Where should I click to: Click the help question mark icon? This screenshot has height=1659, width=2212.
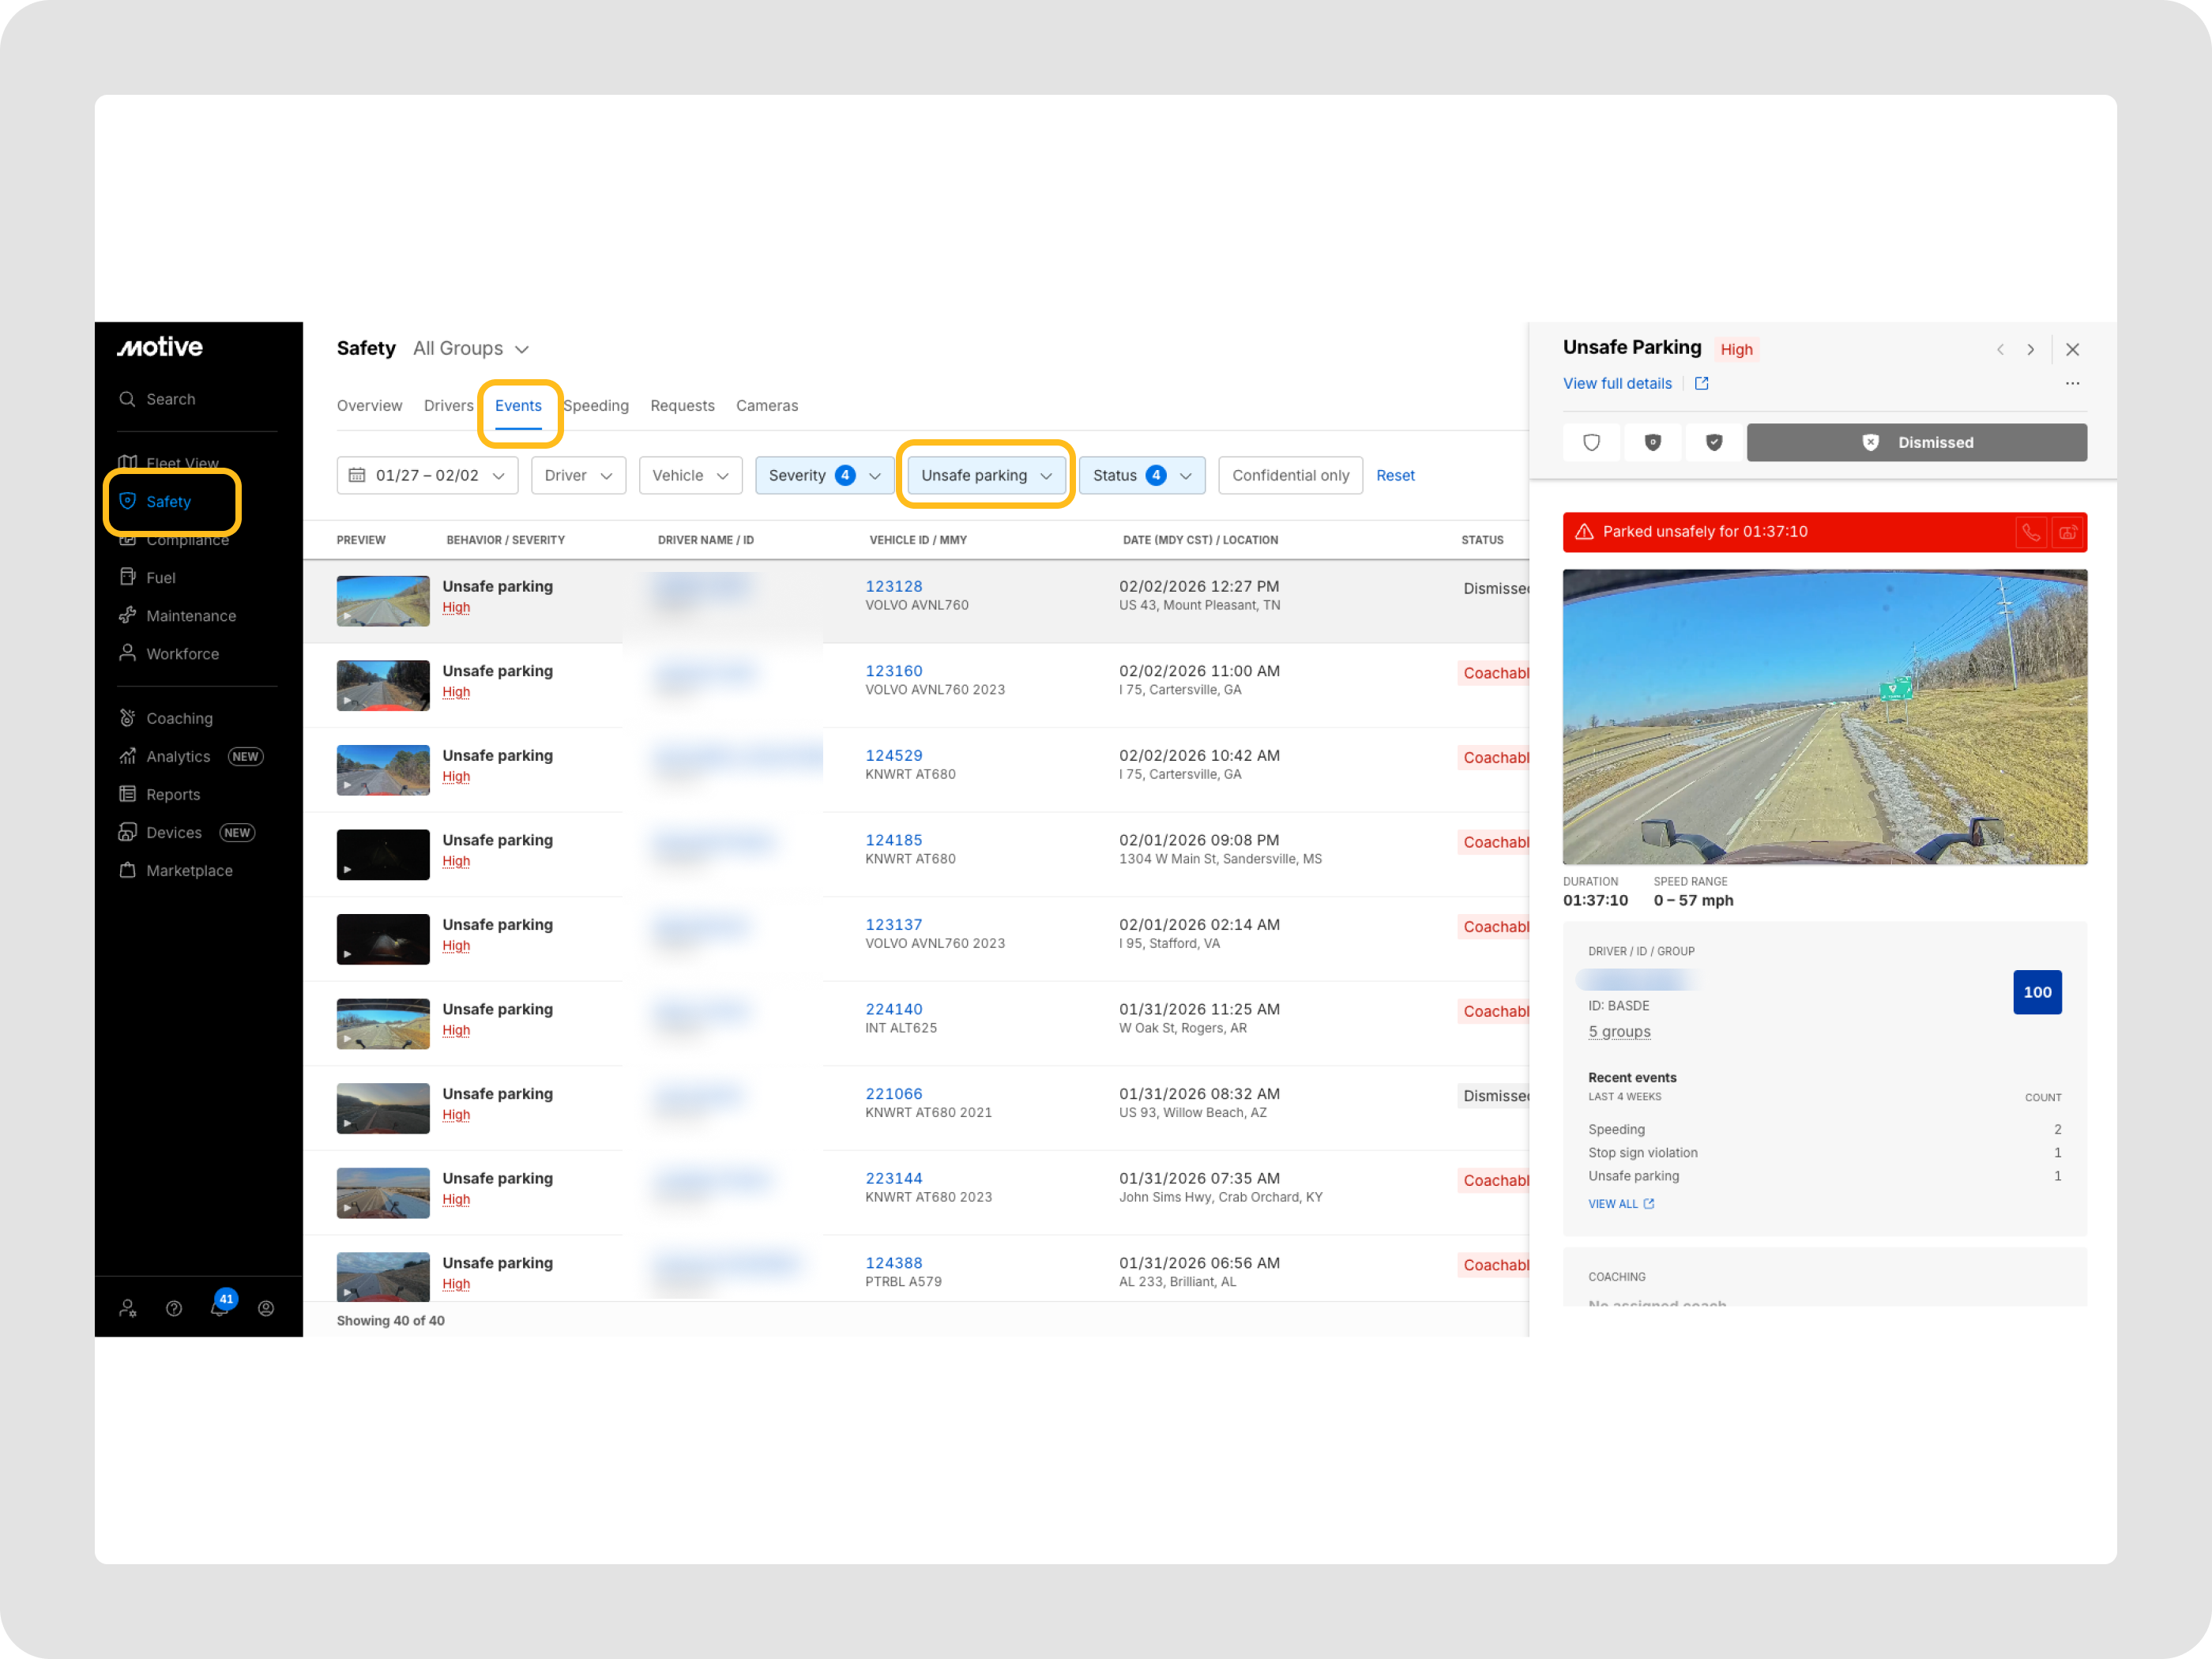tap(174, 1308)
